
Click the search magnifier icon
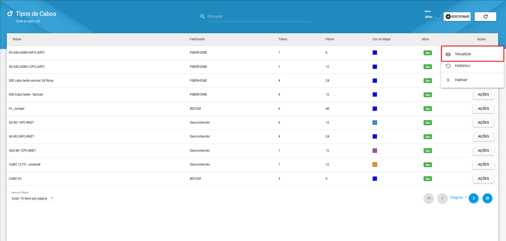click(x=203, y=16)
